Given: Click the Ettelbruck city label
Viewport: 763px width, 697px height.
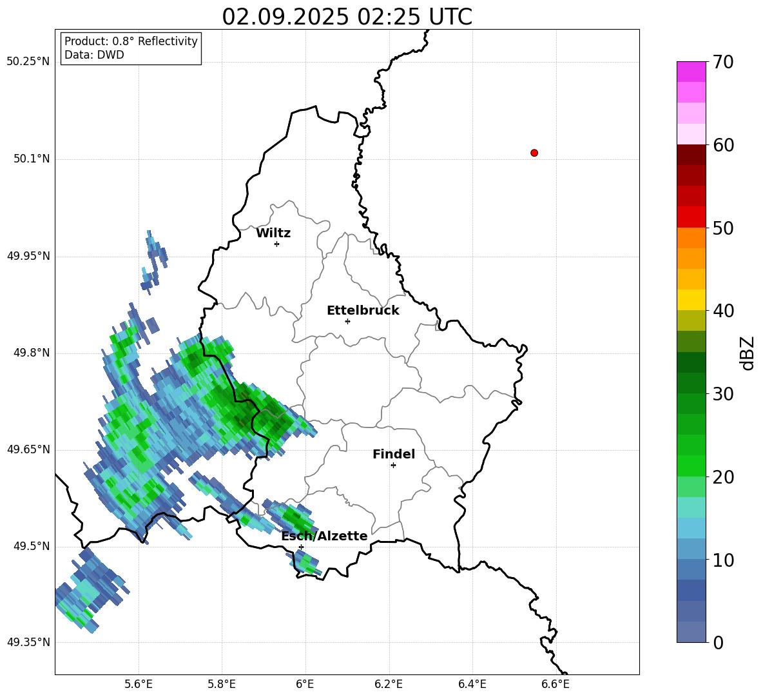Looking at the screenshot, I should pos(363,311).
